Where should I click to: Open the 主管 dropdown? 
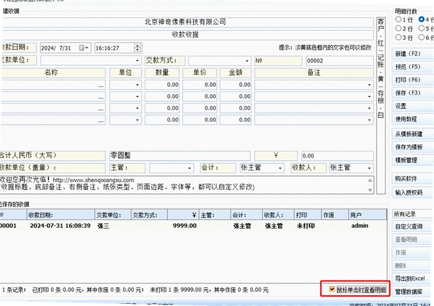tap(189, 168)
